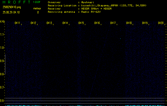The image size is (167, 106).
Task: Click the filename 2506290410.png
Action: [x=12, y=7]
